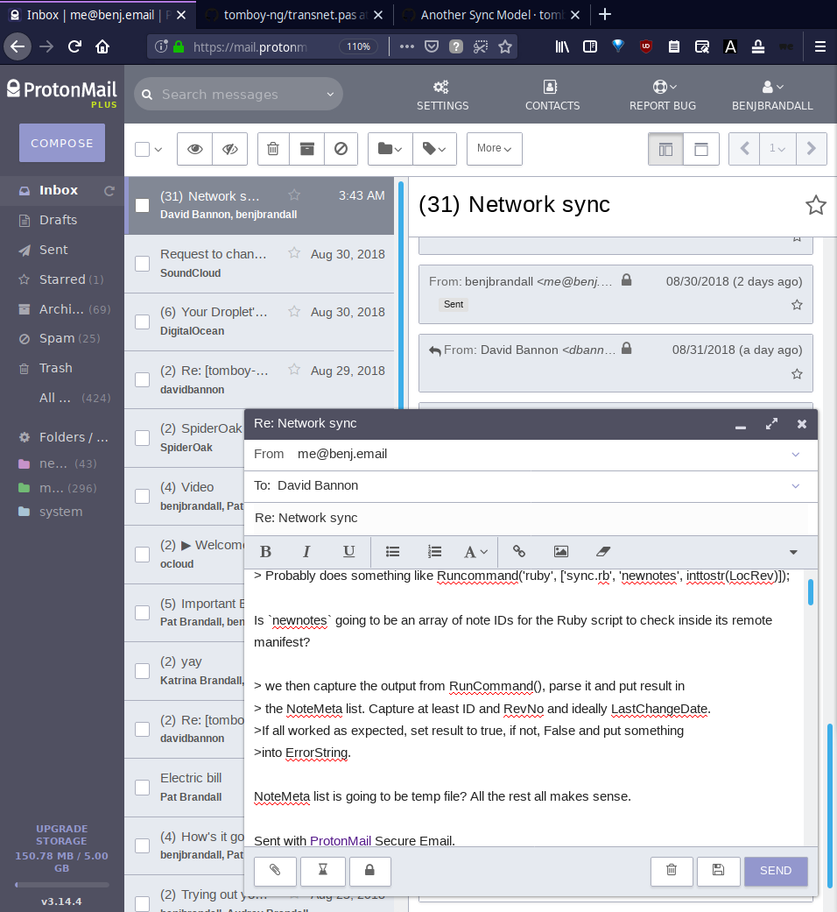This screenshot has width=837, height=912.
Task: Apply underline formatting in composer
Action: (348, 551)
